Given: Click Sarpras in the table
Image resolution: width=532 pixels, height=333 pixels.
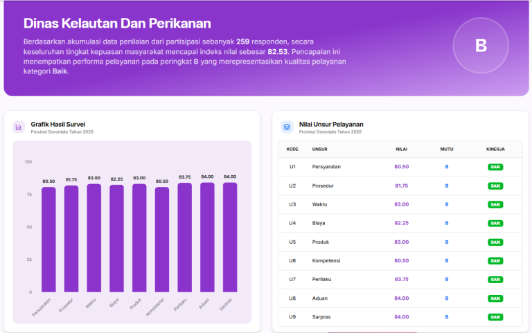Looking at the screenshot, I should point(321,317).
